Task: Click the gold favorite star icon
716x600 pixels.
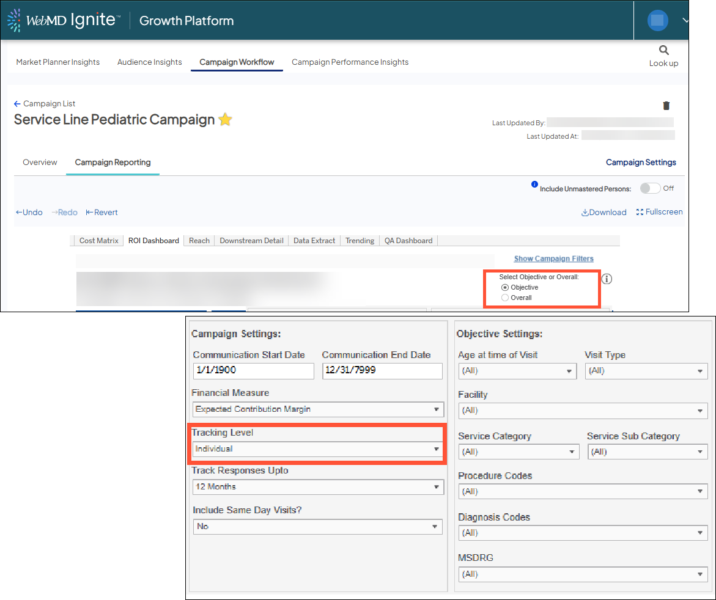Action: pyautogui.click(x=225, y=120)
